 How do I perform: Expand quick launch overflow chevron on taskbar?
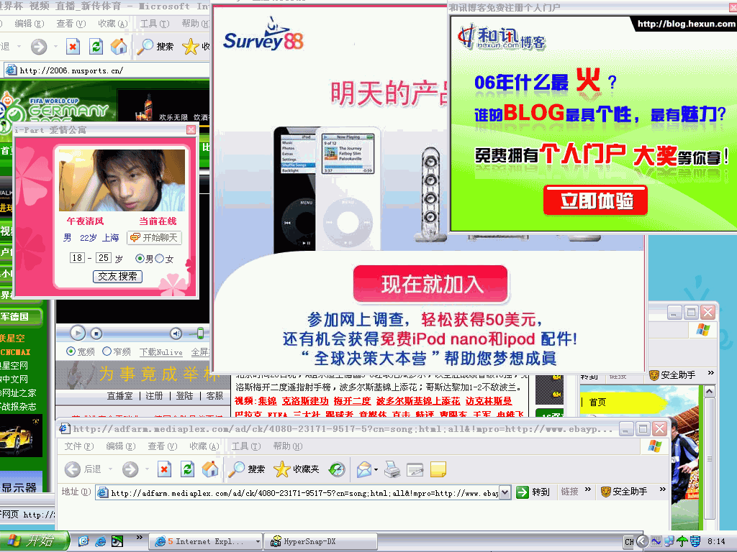(139, 537)
